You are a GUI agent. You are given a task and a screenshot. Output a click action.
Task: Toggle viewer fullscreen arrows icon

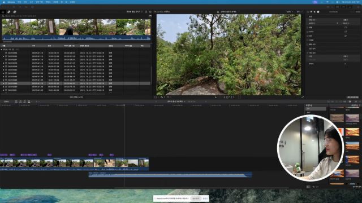coord(303,97)
